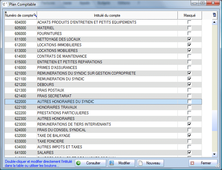Screen dimensions: 222x170
Task: Open the table options icon at header right
Action: [x=214, y=15]
